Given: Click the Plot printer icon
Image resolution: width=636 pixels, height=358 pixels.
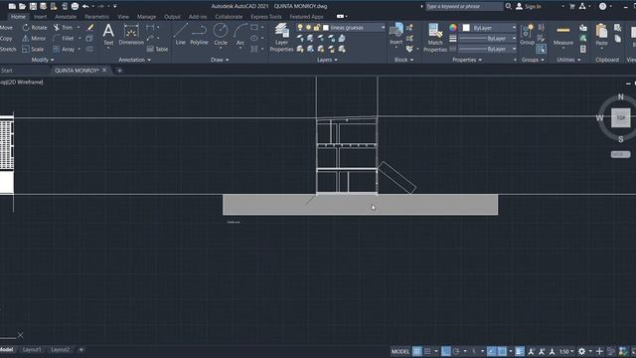Looking at the screenshot, I should click(x=75, y=6).
